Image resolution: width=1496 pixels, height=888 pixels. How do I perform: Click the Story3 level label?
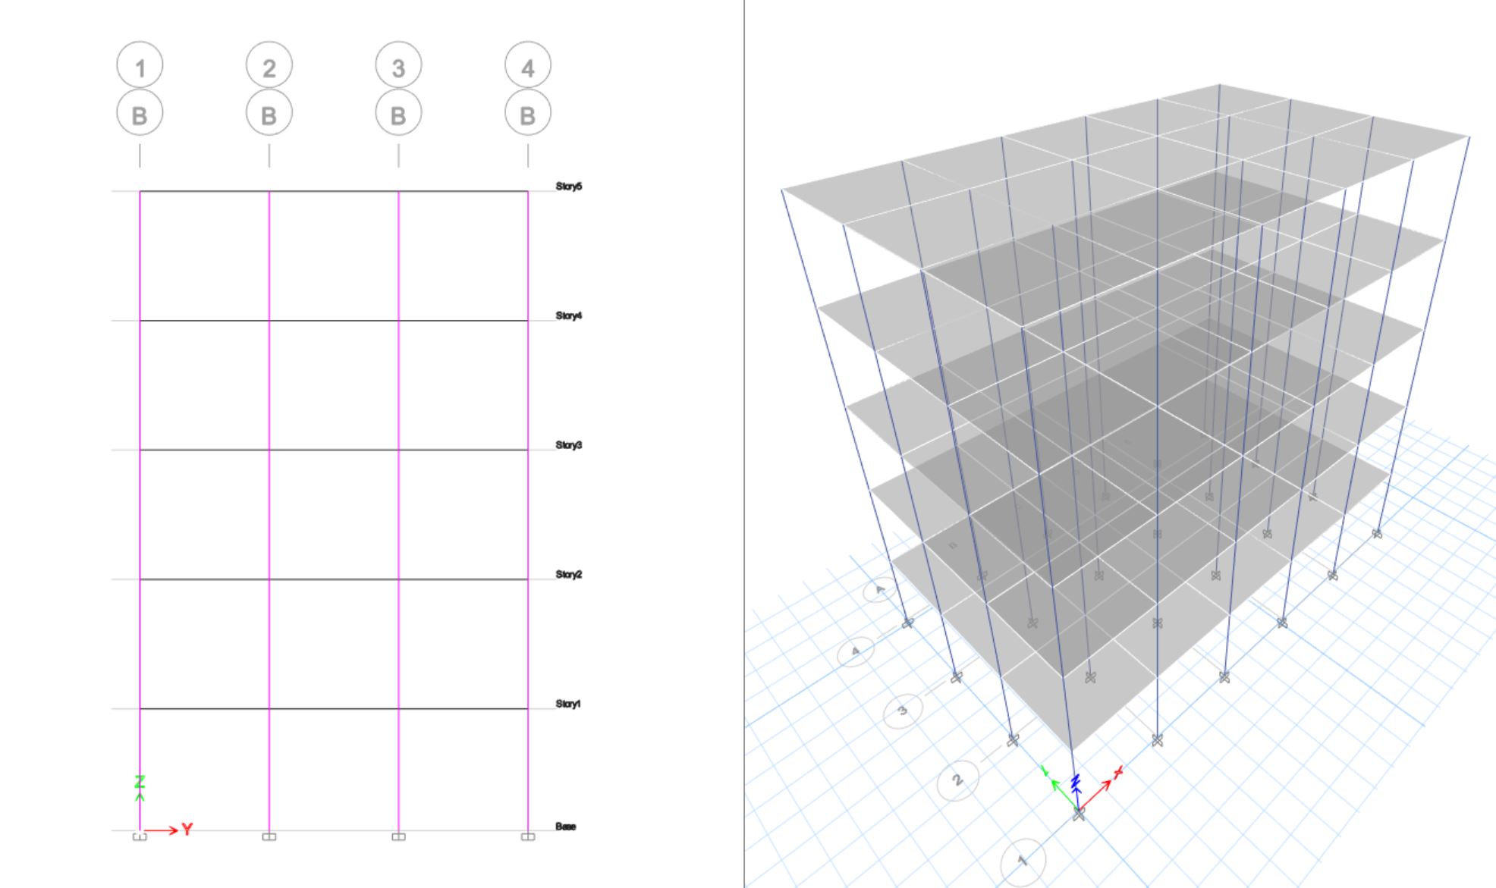[x=569, y=445]
